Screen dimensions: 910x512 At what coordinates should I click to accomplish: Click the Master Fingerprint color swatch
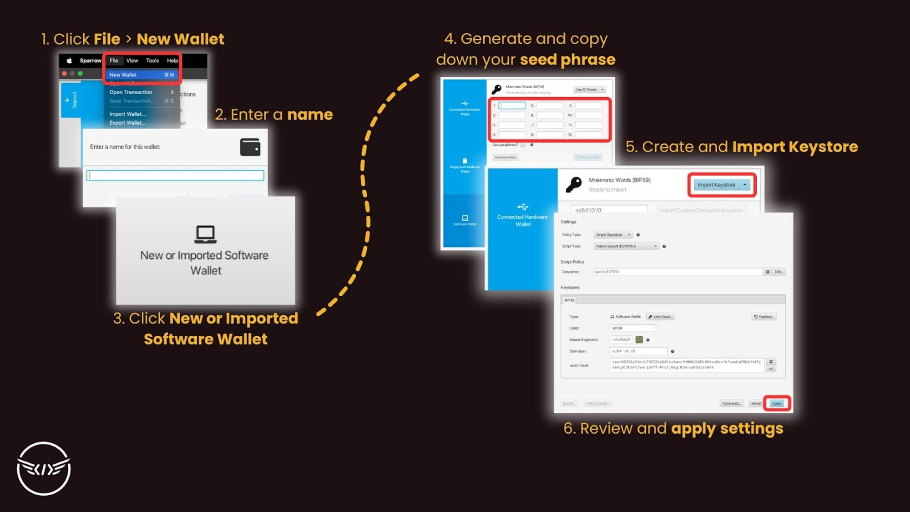click(639, 340)
